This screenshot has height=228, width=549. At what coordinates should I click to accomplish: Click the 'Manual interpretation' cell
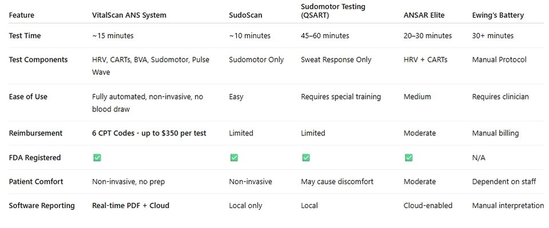pyautogui.click(x=508, y=206)
